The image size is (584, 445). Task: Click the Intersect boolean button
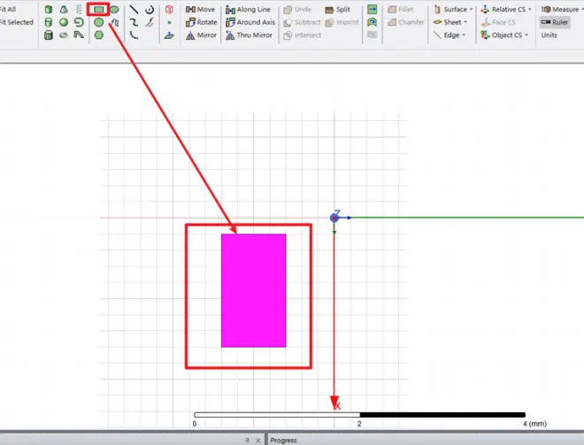point(302,35)
